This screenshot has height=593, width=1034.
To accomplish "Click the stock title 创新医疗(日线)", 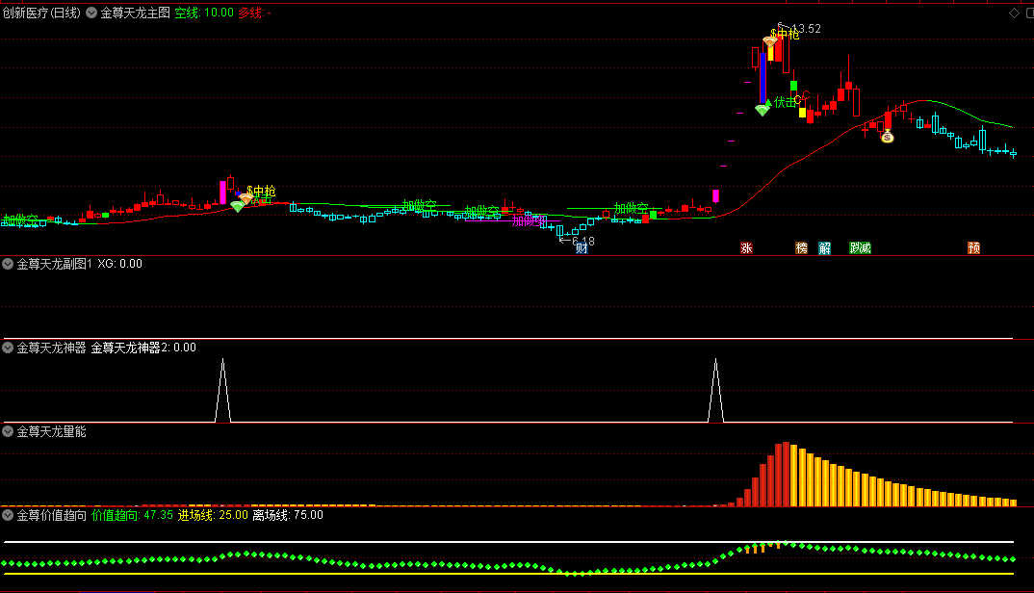I will pos(41,13).
